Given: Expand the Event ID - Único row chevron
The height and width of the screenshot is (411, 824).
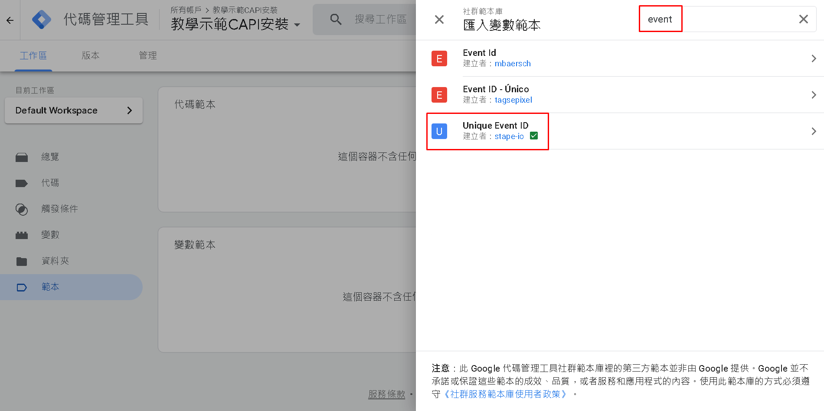Looking at the screenshot, I should (814, 95).
